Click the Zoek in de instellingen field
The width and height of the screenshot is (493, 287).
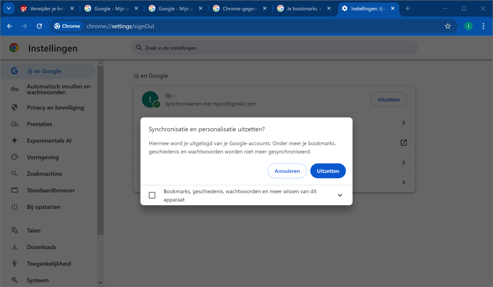point(274,48)
